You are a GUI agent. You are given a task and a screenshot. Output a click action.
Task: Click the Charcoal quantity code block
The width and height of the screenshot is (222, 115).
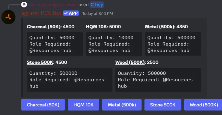click(x=55, y=44)
